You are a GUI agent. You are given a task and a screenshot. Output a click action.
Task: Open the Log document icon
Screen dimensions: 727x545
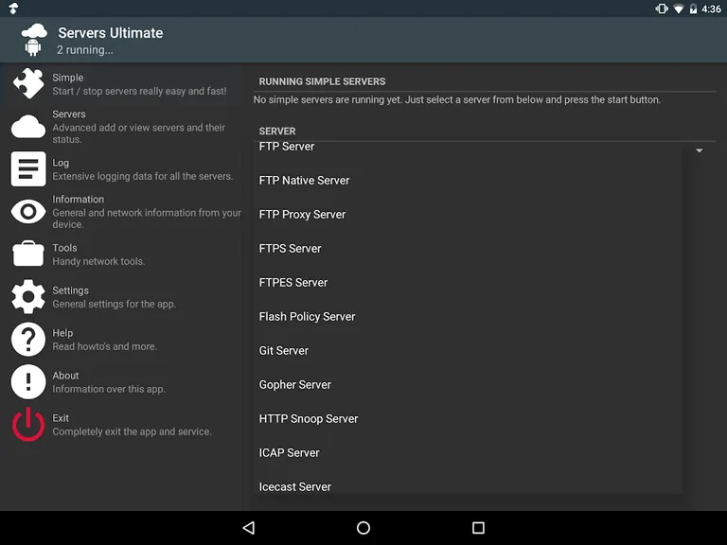point(27,169)
